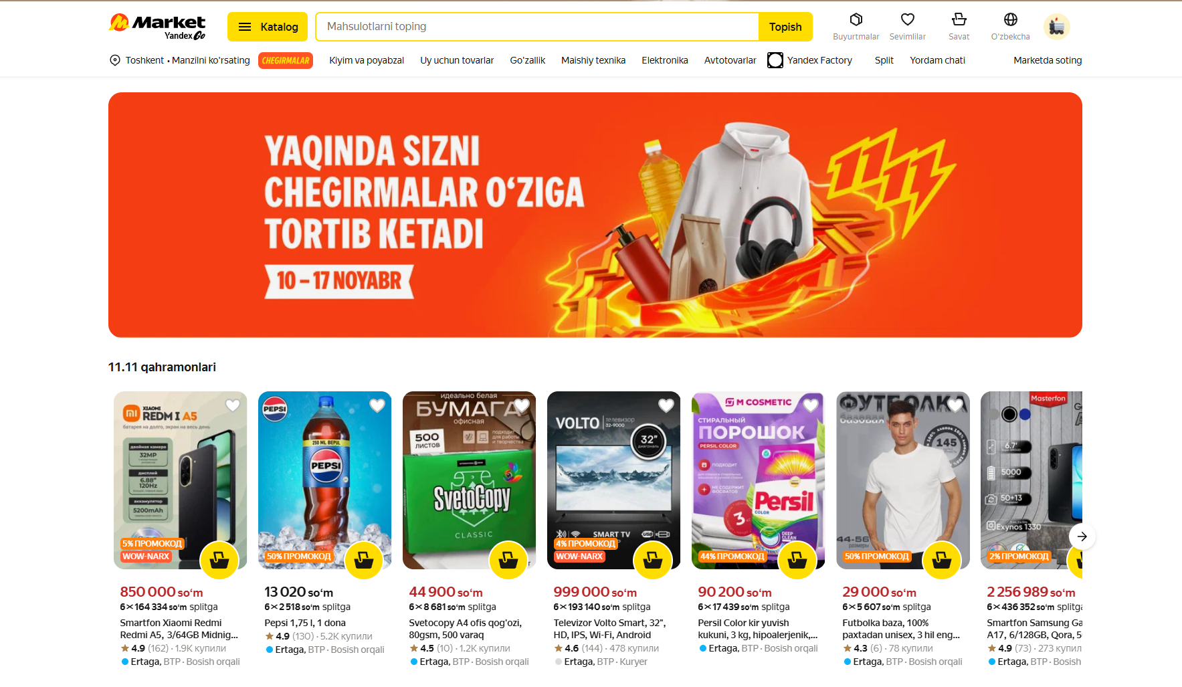Viewport: 1182px width, 687px height.
Task: Add Svetocopy A4 paper to cart
Action: [508, 559]
